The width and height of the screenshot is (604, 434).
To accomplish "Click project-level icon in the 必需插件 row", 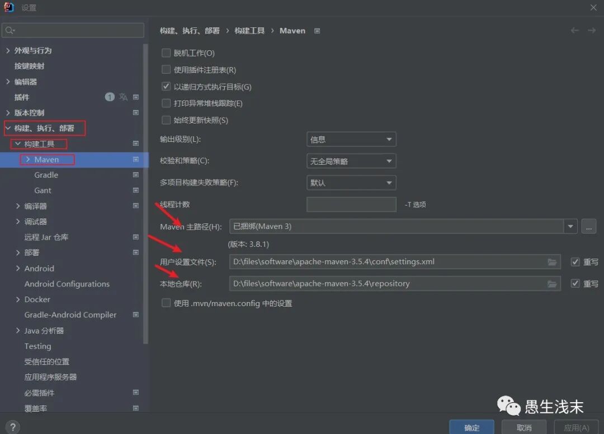I will 135,393.
